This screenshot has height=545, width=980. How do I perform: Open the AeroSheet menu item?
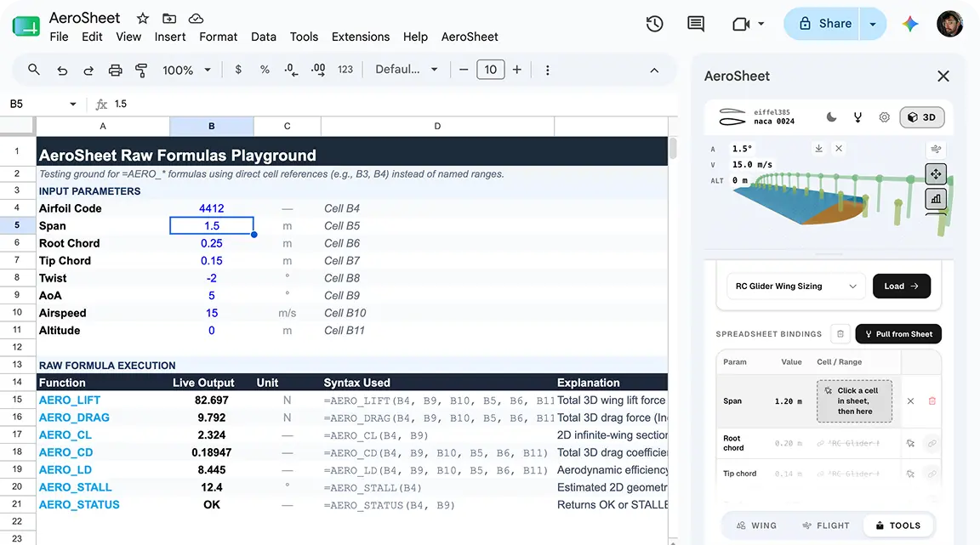coord(470,37)
